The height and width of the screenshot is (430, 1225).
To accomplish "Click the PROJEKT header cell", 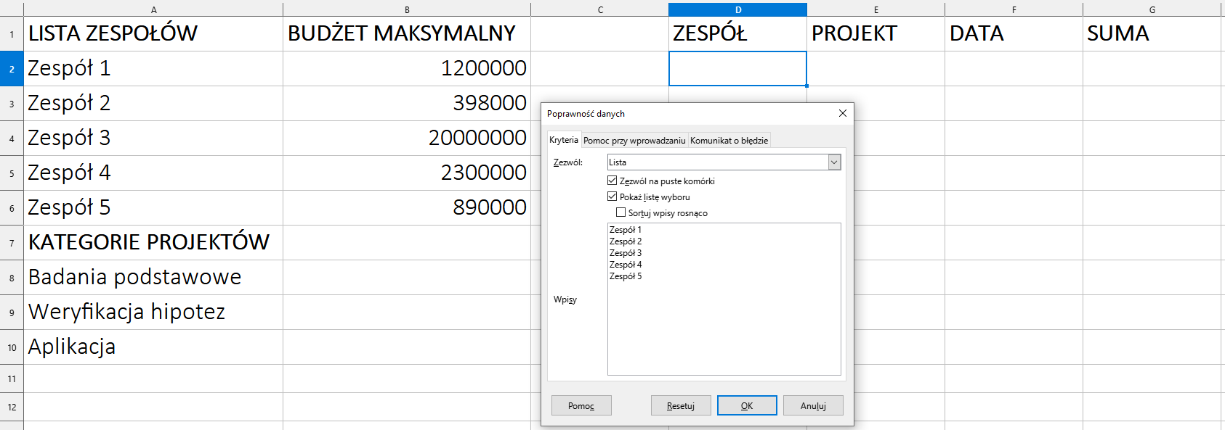I will coord(876,33).
